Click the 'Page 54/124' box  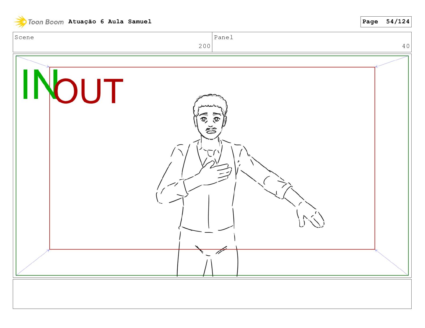(x=386, y=22)
